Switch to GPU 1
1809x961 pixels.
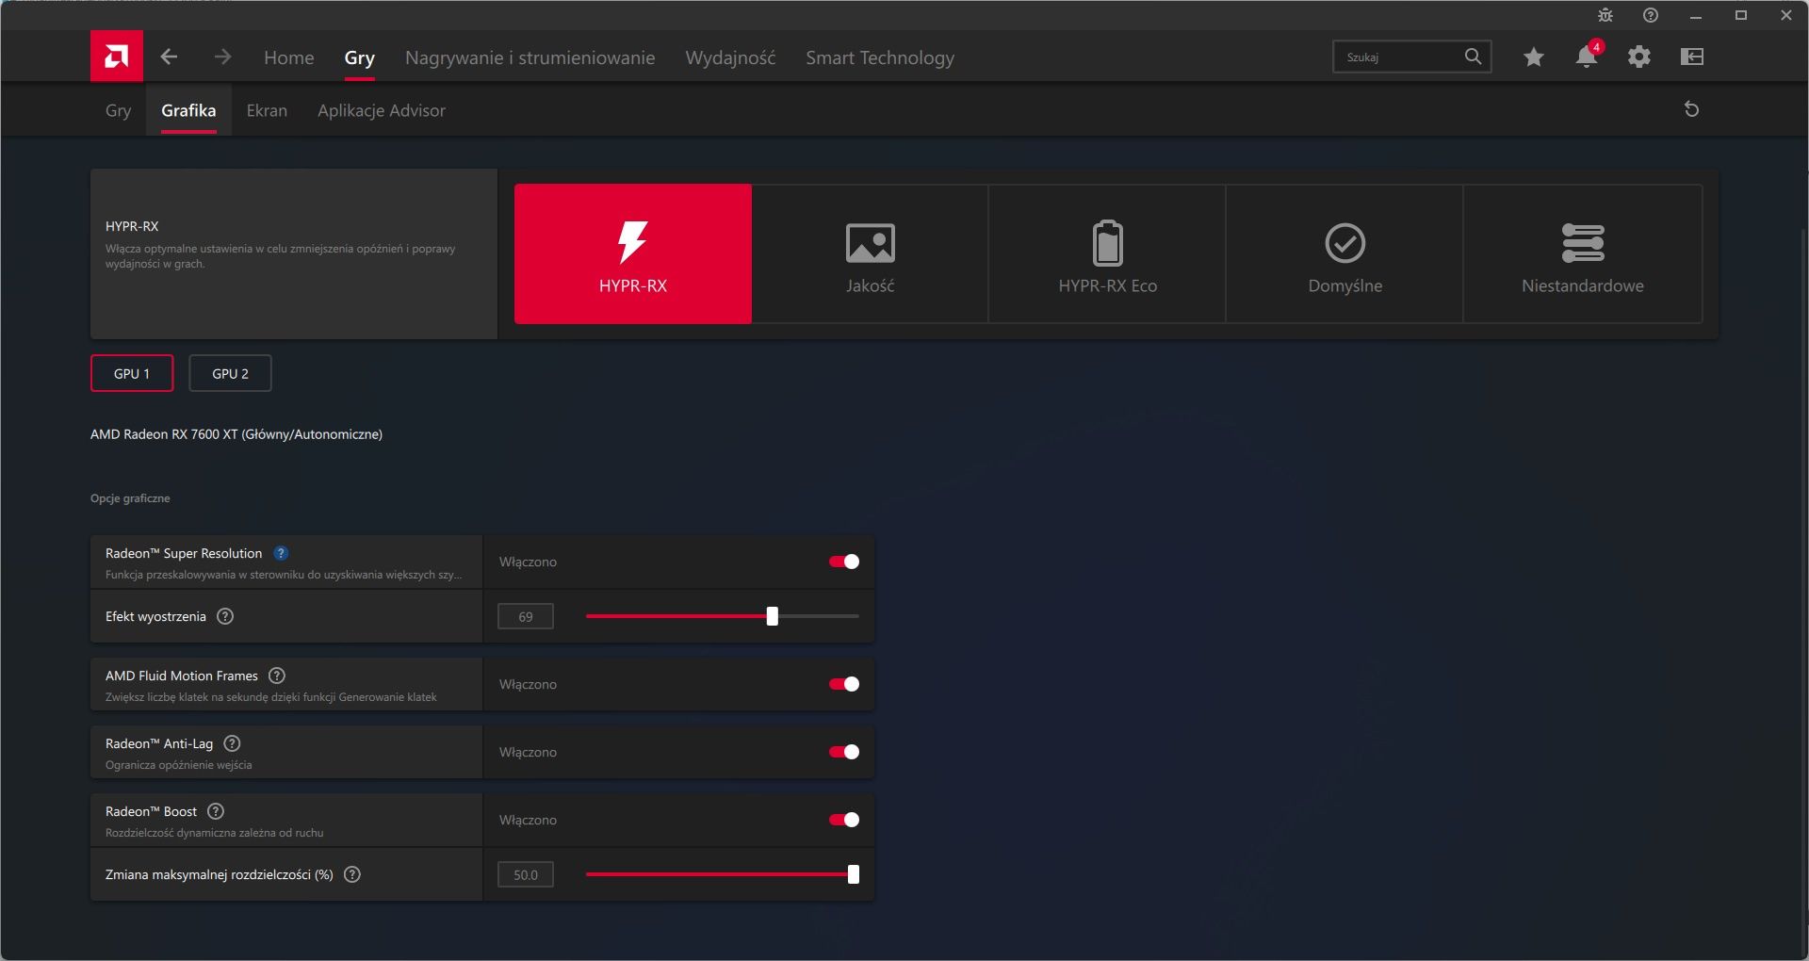click(132, 373)
